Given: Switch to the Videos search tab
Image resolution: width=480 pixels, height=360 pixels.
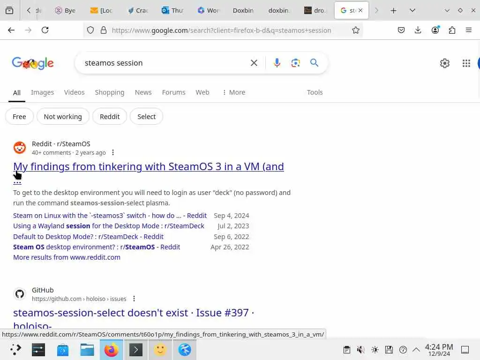Looking at the screenshot, I should coord(74,92).
